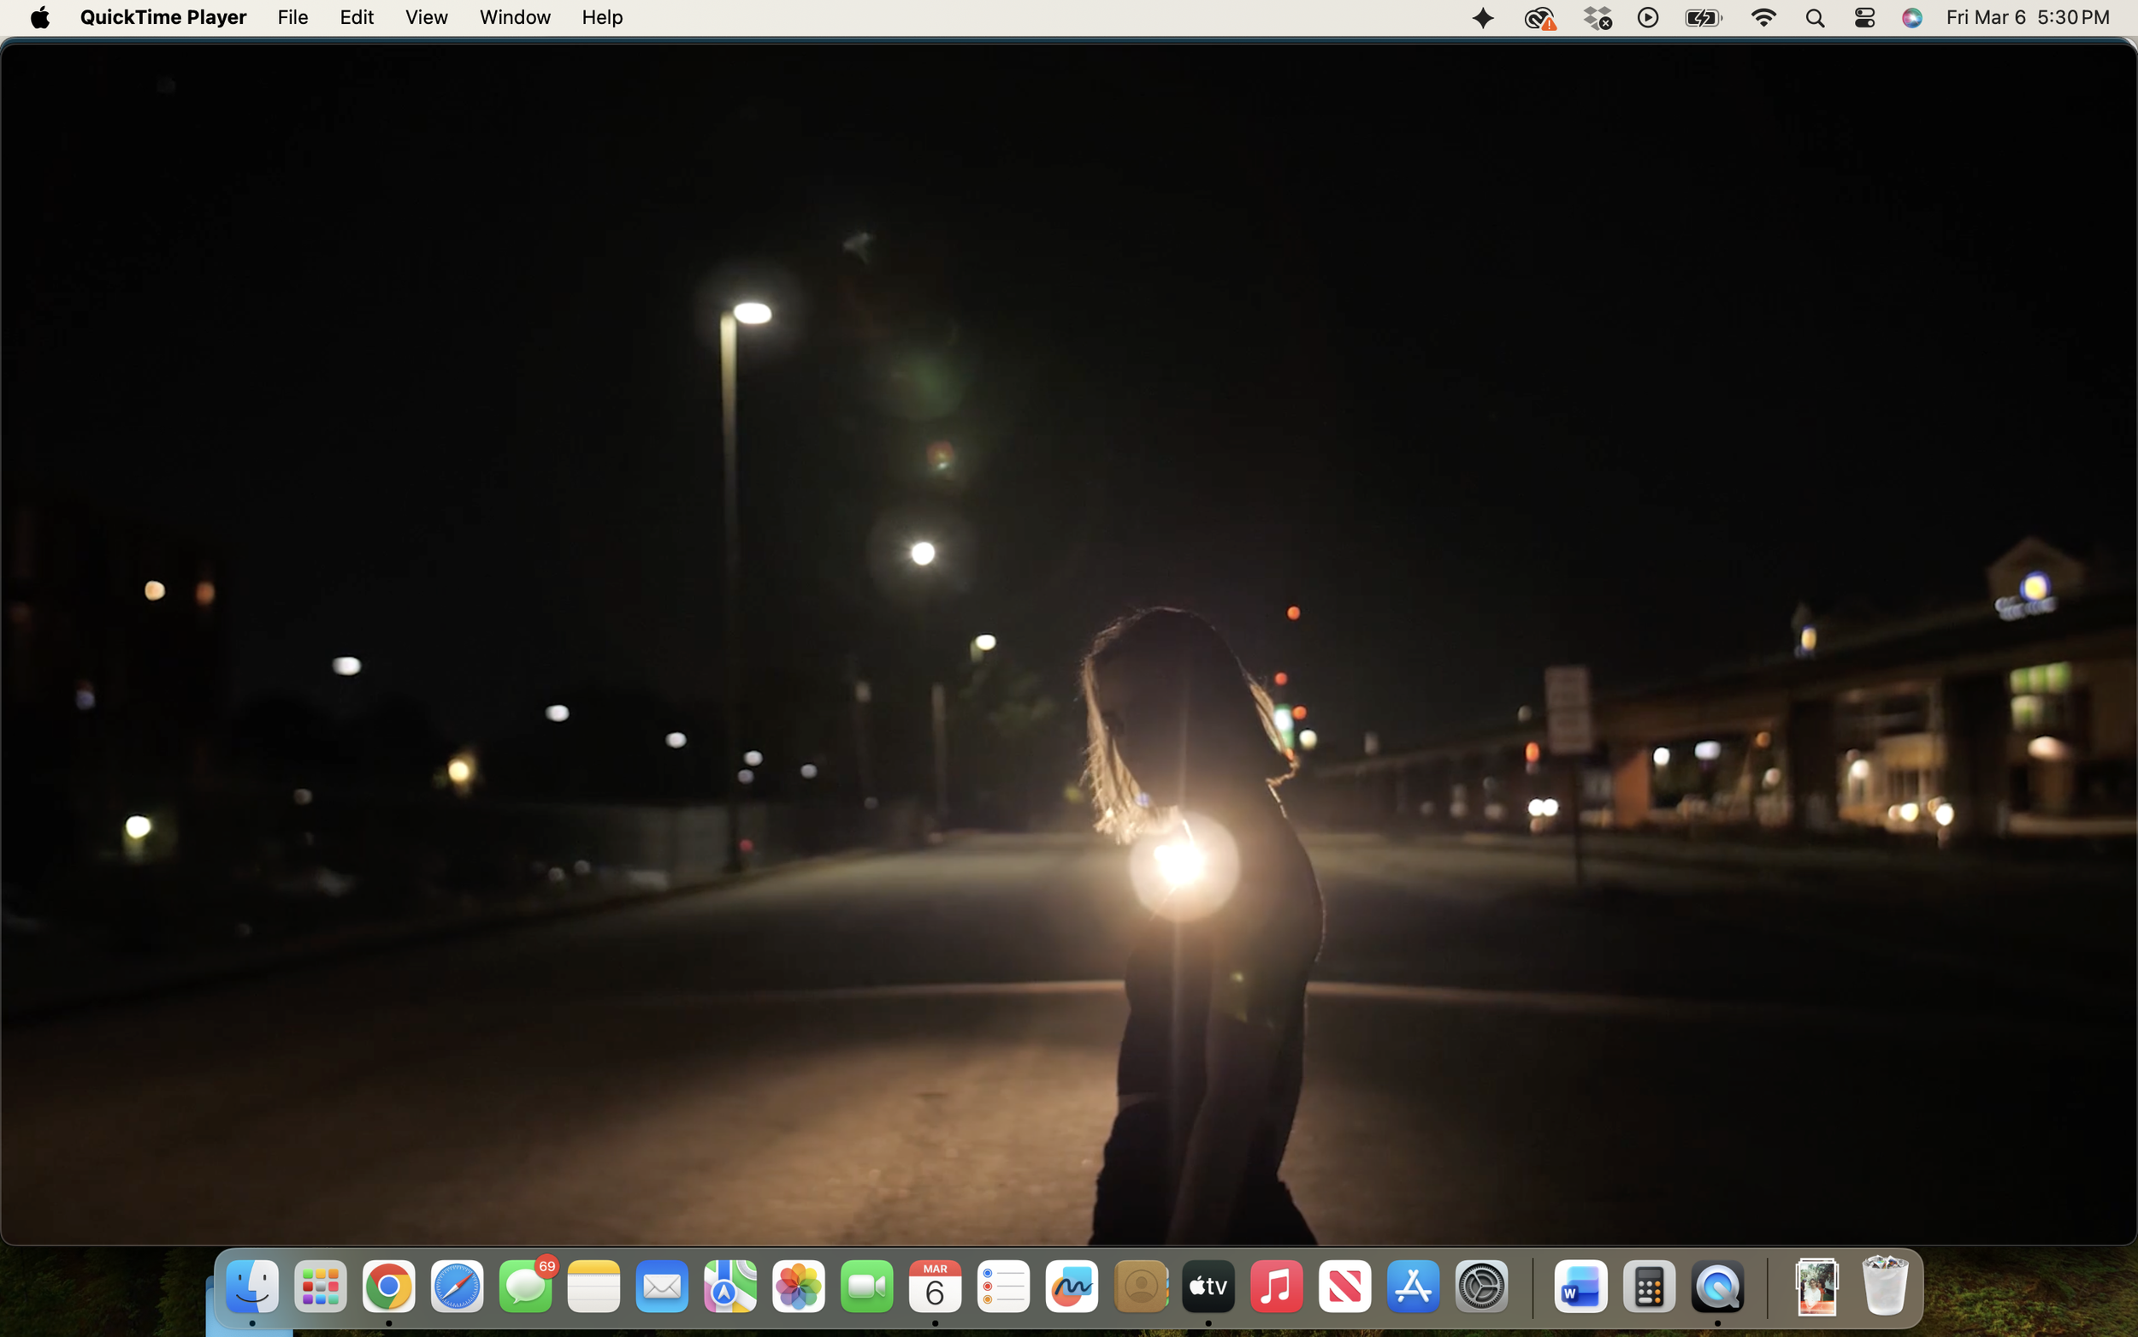Open the Window menu
Screen dimensions: 2138x1337
click(x=514, y=18)
